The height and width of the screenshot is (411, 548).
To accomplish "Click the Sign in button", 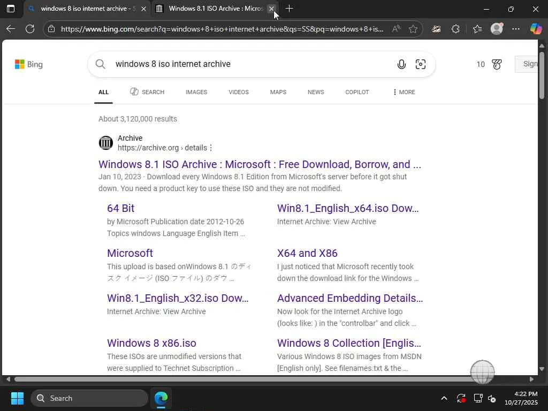I will (x=527, y=64).
